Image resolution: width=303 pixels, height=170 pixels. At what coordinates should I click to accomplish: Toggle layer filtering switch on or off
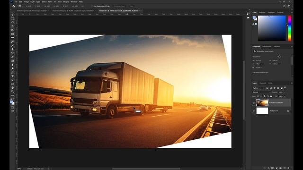285,87
